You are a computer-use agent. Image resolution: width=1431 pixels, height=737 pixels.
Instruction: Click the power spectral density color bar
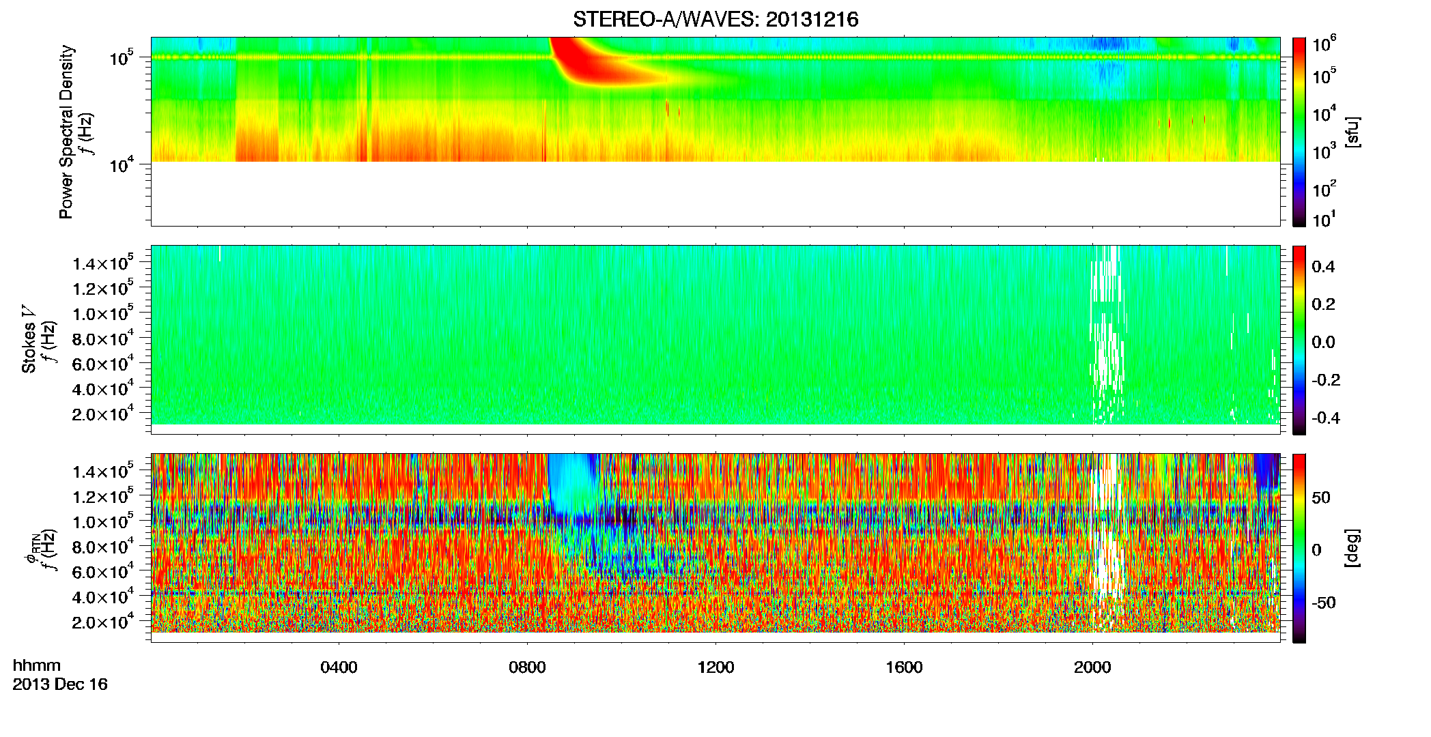1299,132
